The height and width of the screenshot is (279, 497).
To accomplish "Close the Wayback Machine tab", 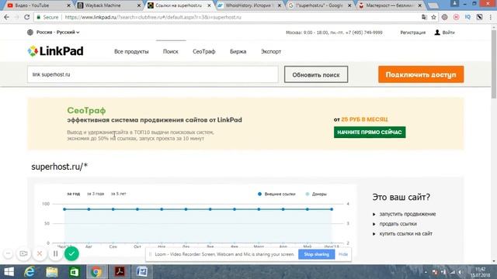I will coord(139,5).
